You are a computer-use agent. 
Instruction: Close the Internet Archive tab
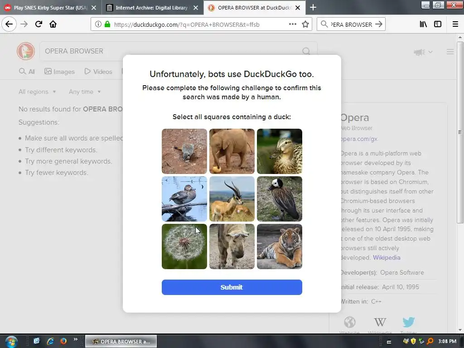[x=196, y=8]
